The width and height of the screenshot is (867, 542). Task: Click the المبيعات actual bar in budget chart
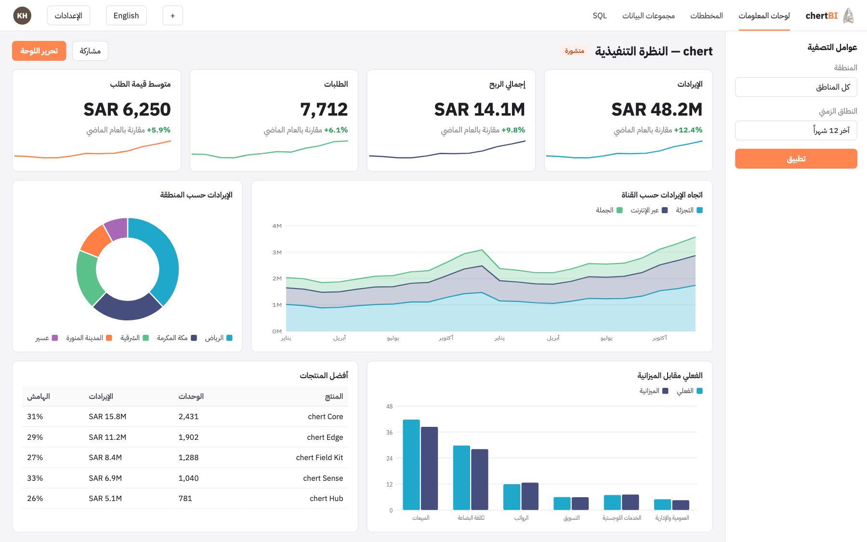[411, 464]
